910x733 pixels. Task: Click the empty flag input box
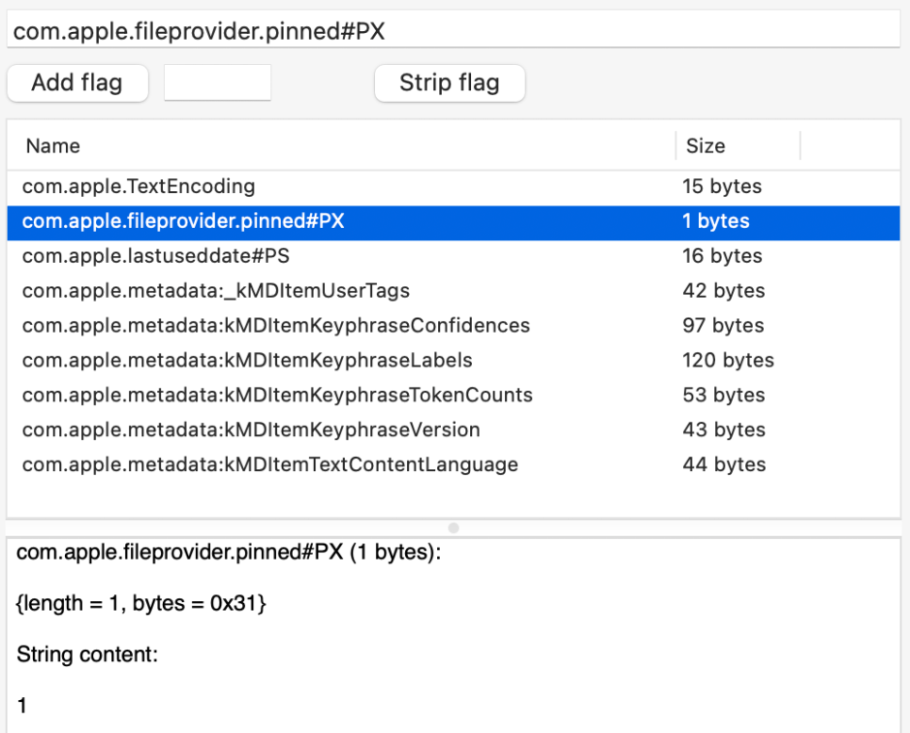tap(217, 83)
